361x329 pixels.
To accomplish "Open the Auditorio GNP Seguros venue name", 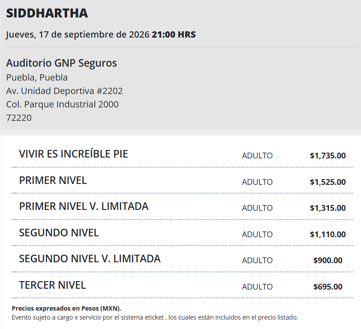I will (x=61, y=63).
